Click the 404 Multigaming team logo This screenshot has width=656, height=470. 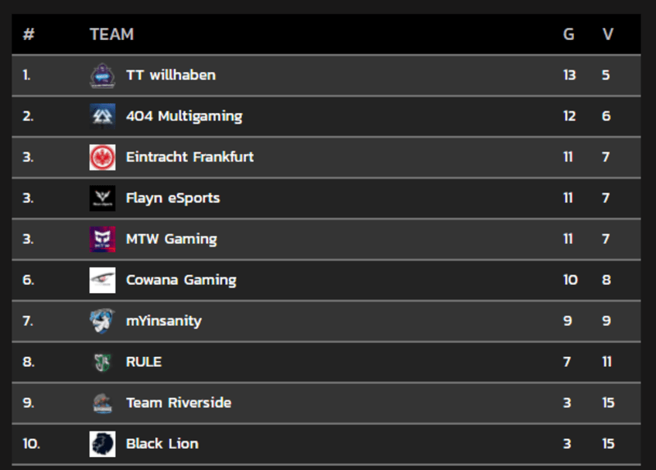pyautogui.click(x=102, y=116)
